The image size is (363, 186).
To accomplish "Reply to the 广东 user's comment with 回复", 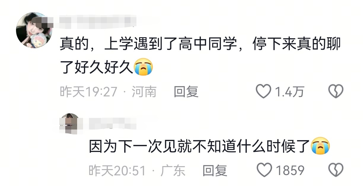I will (x=215, y=171).
